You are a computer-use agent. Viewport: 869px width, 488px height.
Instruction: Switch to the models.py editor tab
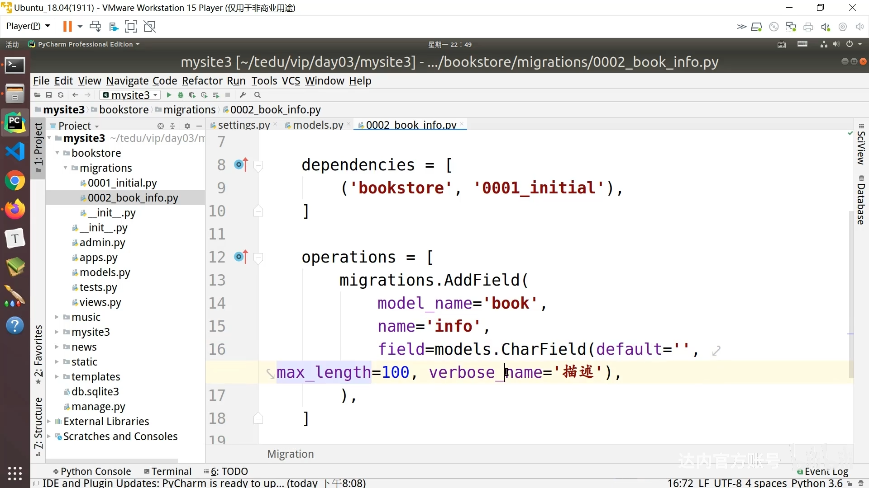(x=318, y=125)
